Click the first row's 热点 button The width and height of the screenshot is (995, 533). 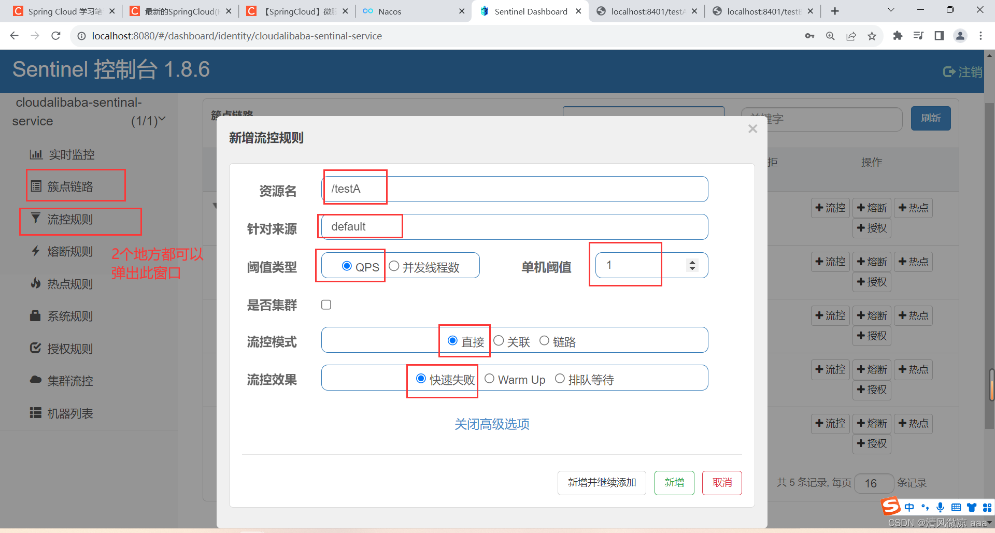(913, 208)
